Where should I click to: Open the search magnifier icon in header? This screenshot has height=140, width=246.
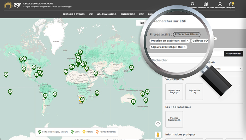[x=192, y=4]
